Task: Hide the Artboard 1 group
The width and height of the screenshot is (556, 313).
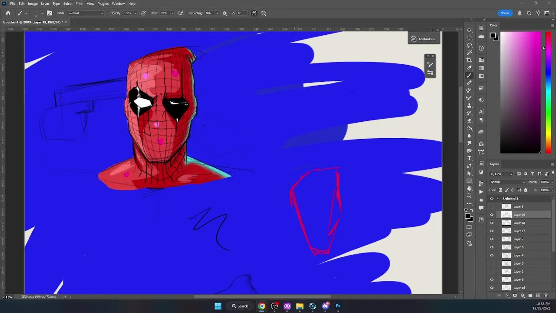Action: (492, 199)
